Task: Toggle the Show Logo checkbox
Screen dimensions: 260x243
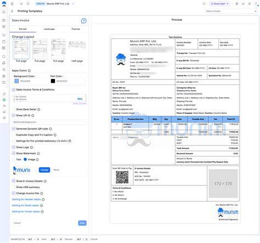Action: pos(14,147)
